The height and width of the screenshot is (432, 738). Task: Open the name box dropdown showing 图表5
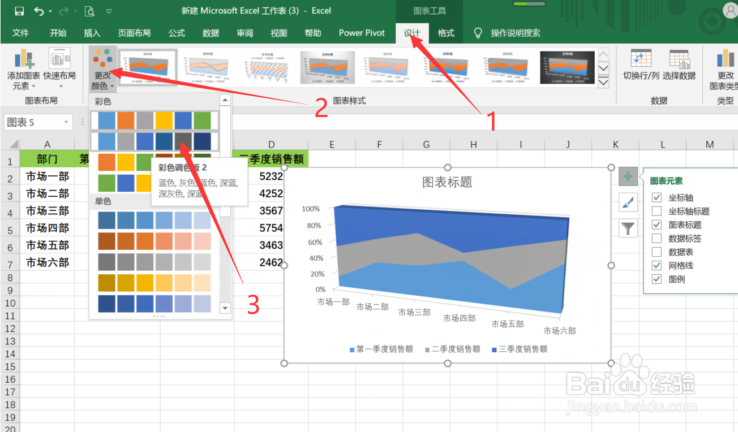pyautogui.click(x=66, y=122)
